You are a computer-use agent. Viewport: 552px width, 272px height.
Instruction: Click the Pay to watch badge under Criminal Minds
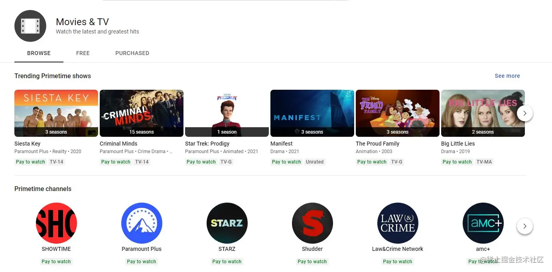[x=116, y=162]
